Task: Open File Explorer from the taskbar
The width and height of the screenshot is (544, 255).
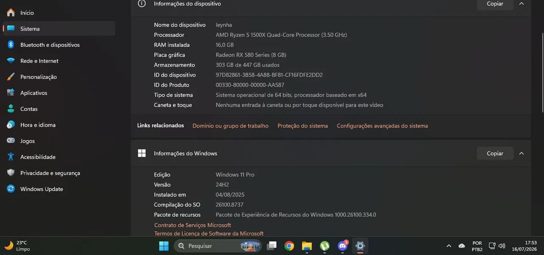Action: 307,246
